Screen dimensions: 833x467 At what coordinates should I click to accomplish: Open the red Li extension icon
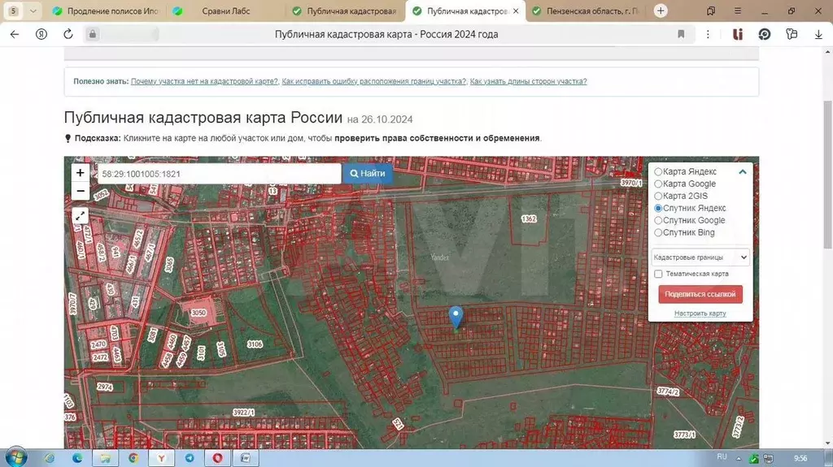click(x=737, y=34)
